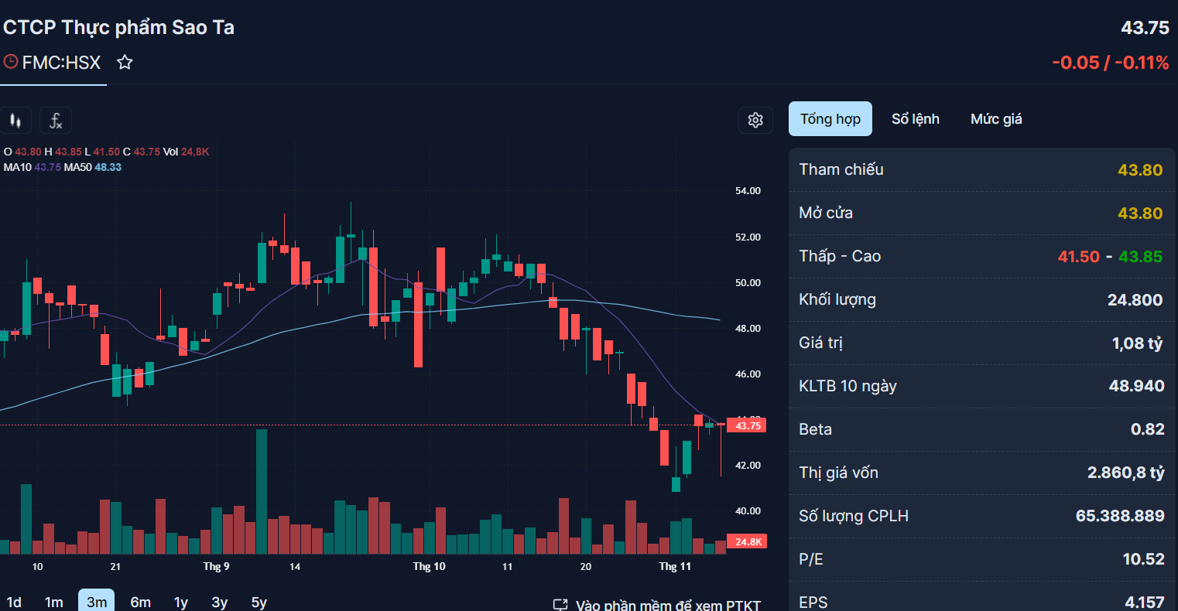This screenshot has height=611, width=1178.
Task: Select the Mức giá tab
Action: coord(996,119)
